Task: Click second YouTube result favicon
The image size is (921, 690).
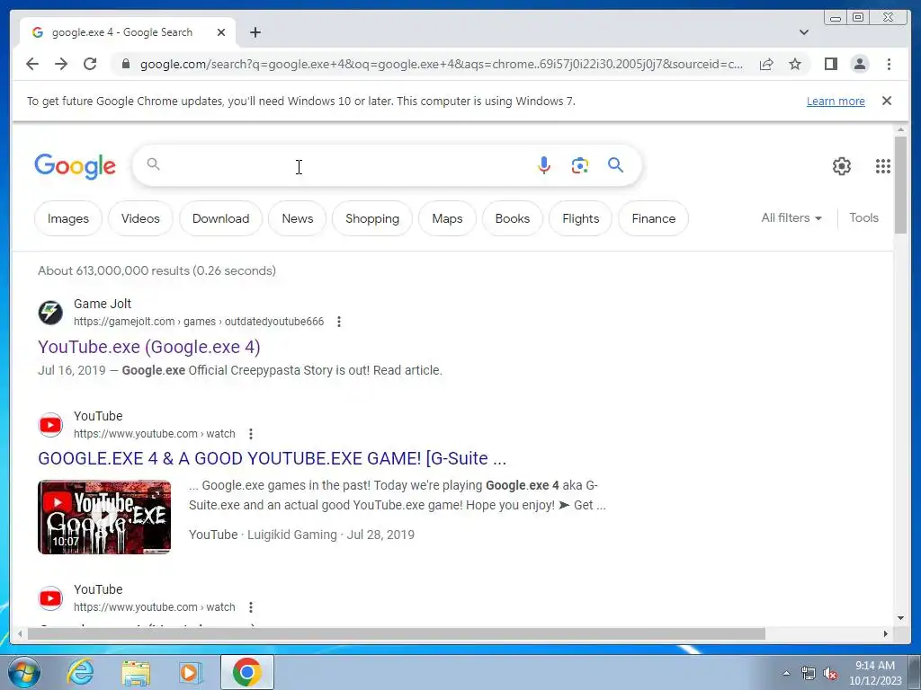Action: click(x=50, y=597)
